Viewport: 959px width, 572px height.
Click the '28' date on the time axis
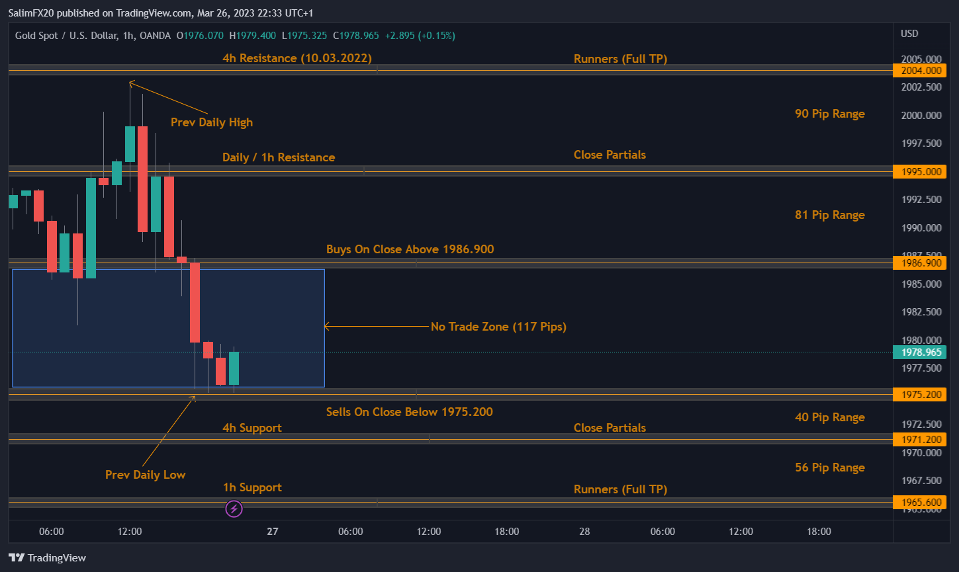(584, 532)
